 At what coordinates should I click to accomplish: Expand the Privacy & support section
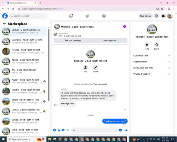[152, 74]
